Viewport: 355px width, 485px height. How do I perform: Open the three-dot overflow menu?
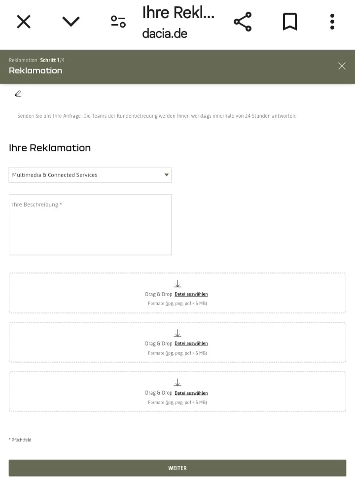pos(332,22)
